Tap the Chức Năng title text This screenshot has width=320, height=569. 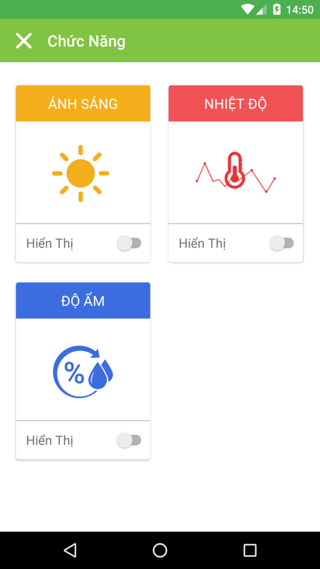86,41
